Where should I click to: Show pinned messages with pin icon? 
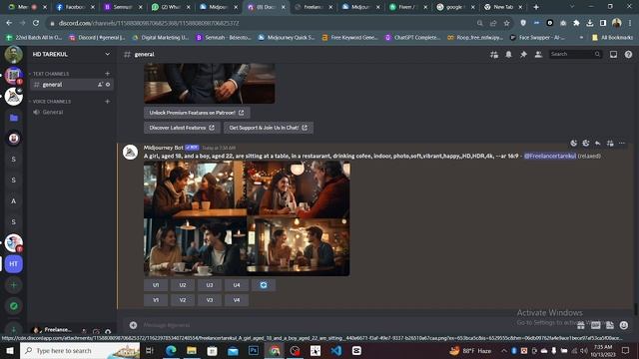pyautogui.click(x=523, y=54)
